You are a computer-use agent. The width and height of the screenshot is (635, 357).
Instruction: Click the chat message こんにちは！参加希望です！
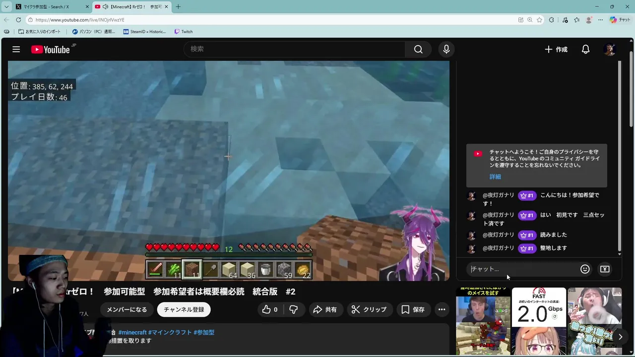pos(541,199)
